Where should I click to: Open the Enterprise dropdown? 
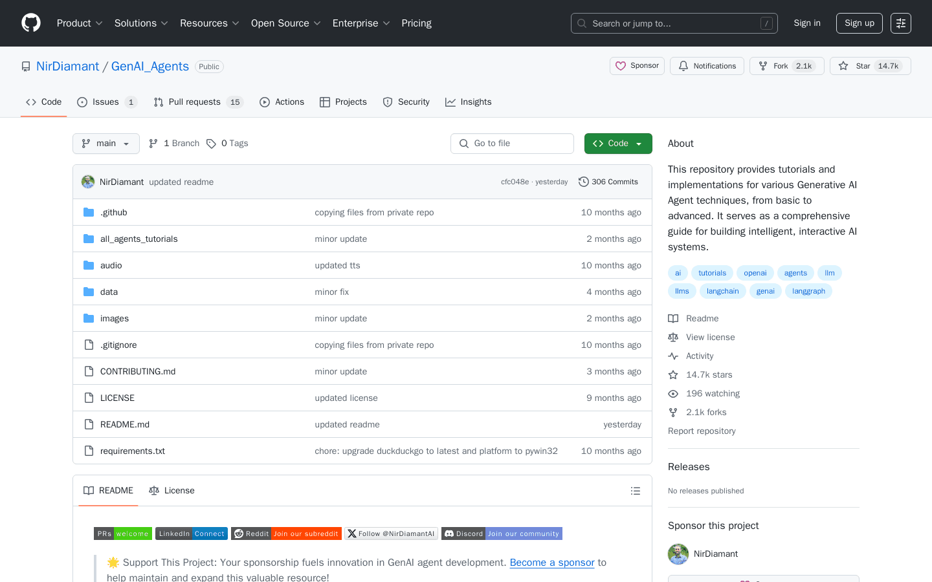[361, 23]
